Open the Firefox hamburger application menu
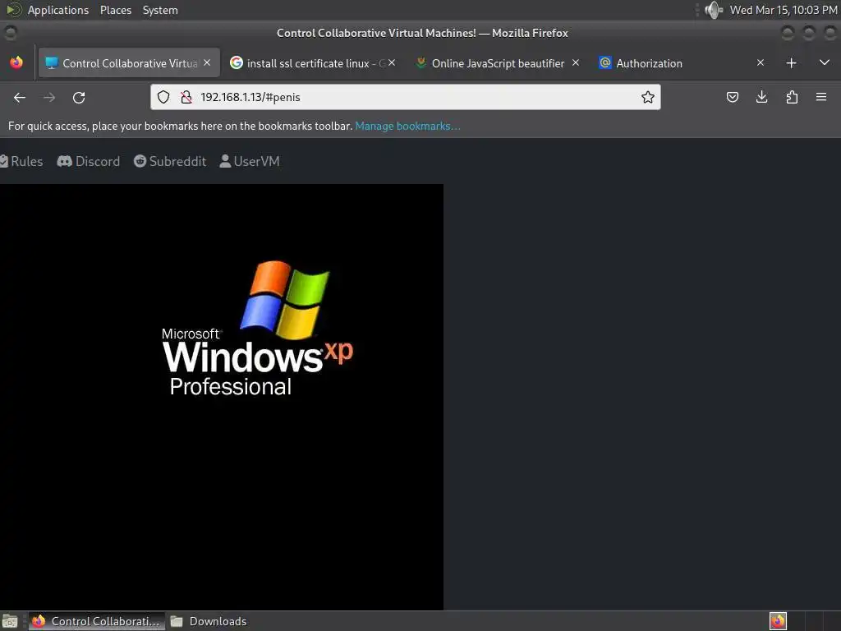Image resolution: width=841 pixels, height=631 pixels. 820,97
